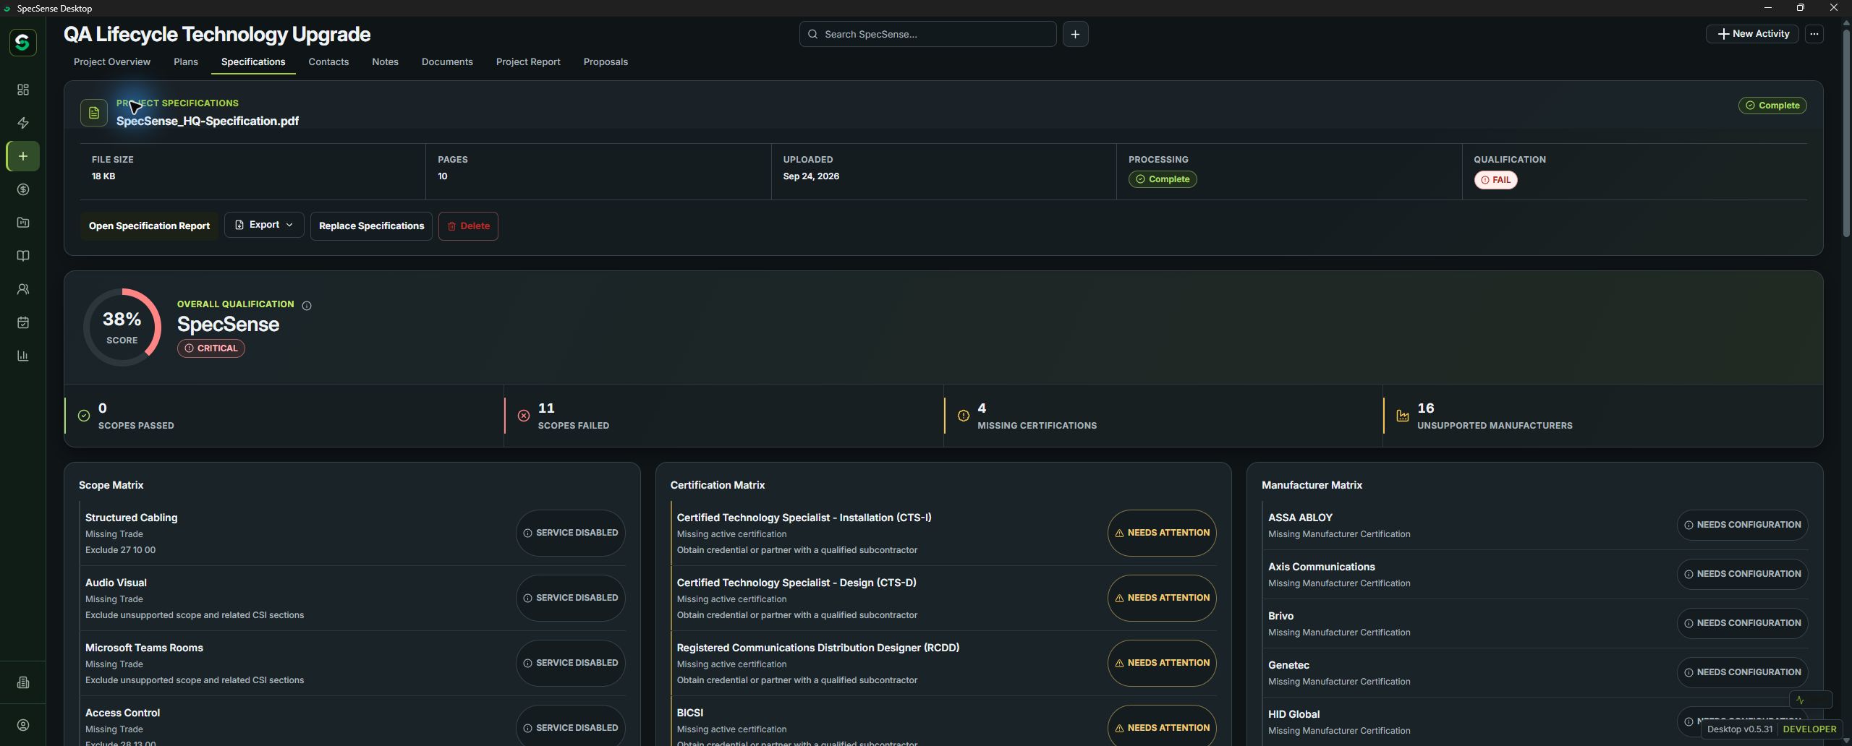Click the Scopes Passed checkmark icon

coord(84,416)
